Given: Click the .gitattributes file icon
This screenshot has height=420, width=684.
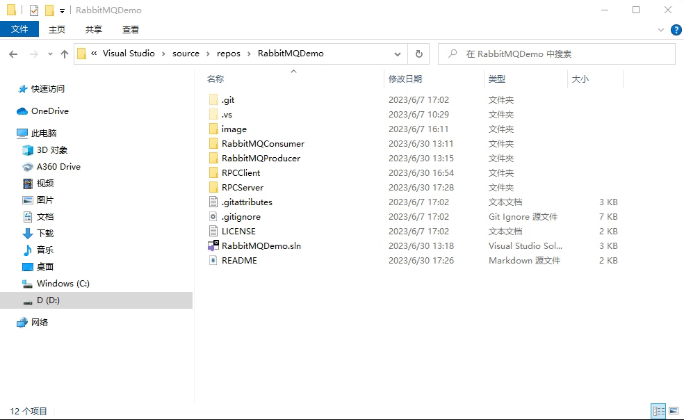Looking at the screenshot, I should click(213, 202).
